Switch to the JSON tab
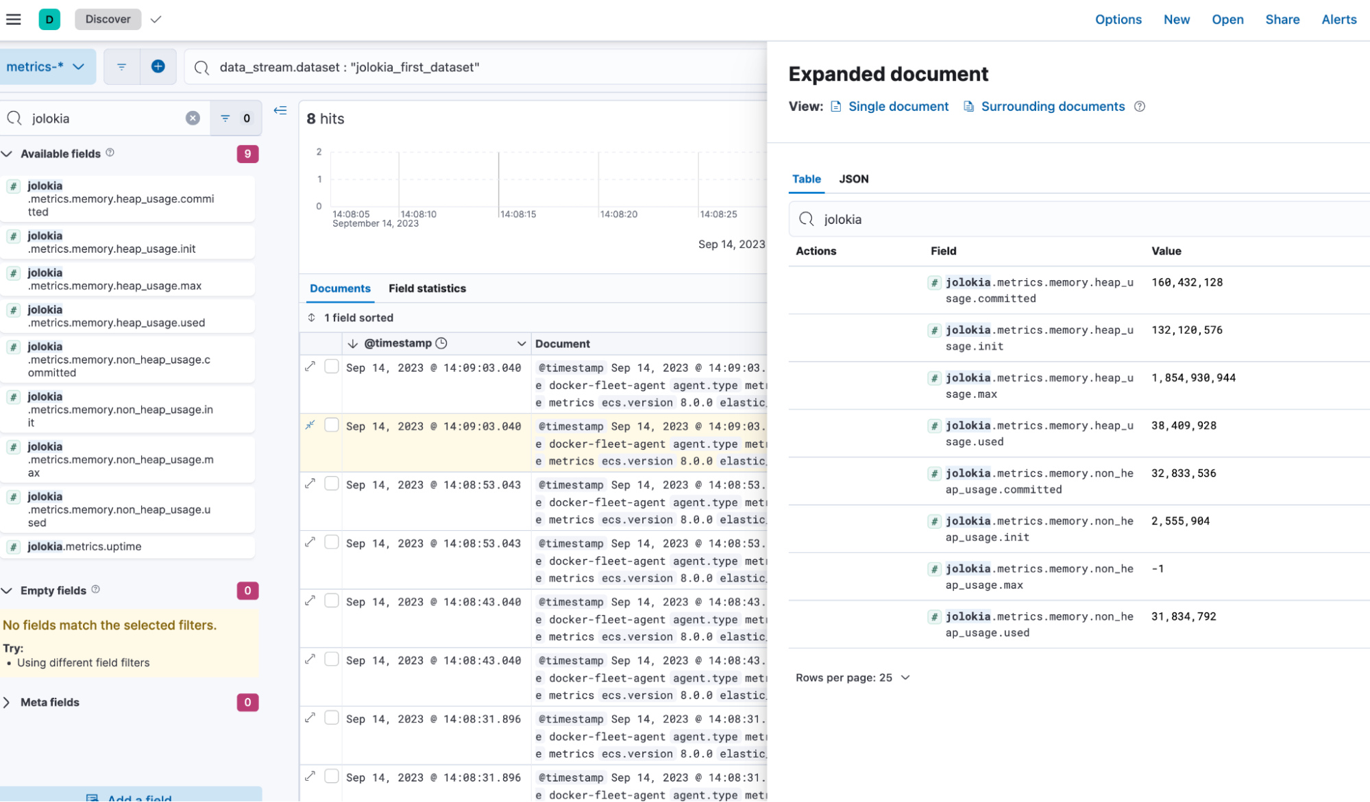Viewport: 1370px width, 802px height. click(853, 179)
